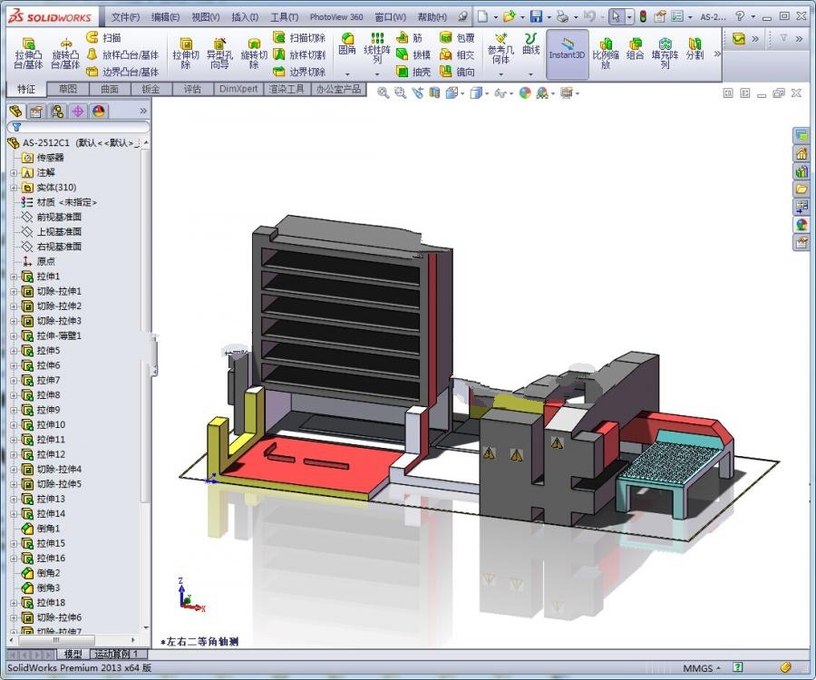This screenshot has width=816, height=680.
Task: Click the 组合 combine tool
Action: (635, 49)
